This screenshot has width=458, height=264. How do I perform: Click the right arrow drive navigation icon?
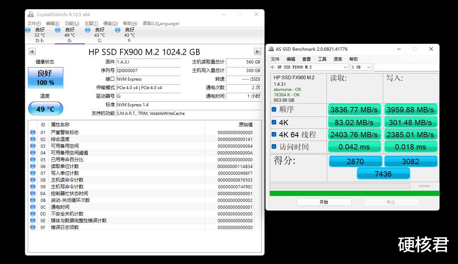(257, 51)
